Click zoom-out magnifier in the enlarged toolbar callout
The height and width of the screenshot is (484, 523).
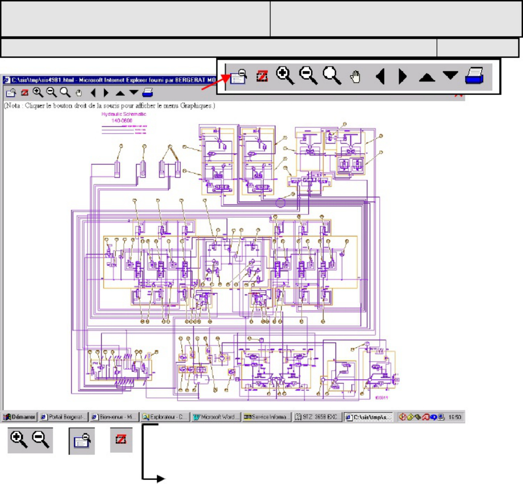[x=308, y=76]
